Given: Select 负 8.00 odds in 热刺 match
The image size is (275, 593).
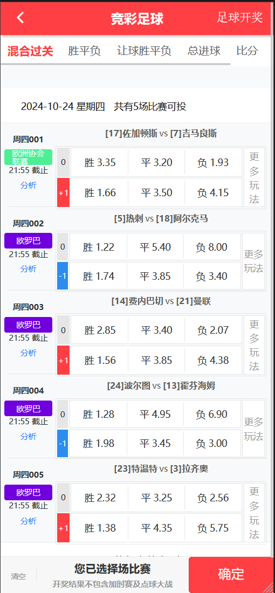Looking at the screenshot, I should (x=212, y=247).
